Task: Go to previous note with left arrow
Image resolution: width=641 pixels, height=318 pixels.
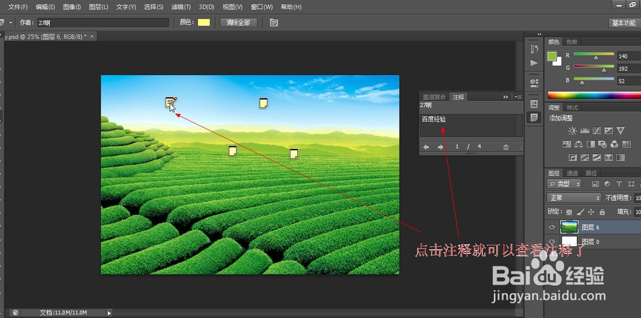Action: [x=426, y=147]
